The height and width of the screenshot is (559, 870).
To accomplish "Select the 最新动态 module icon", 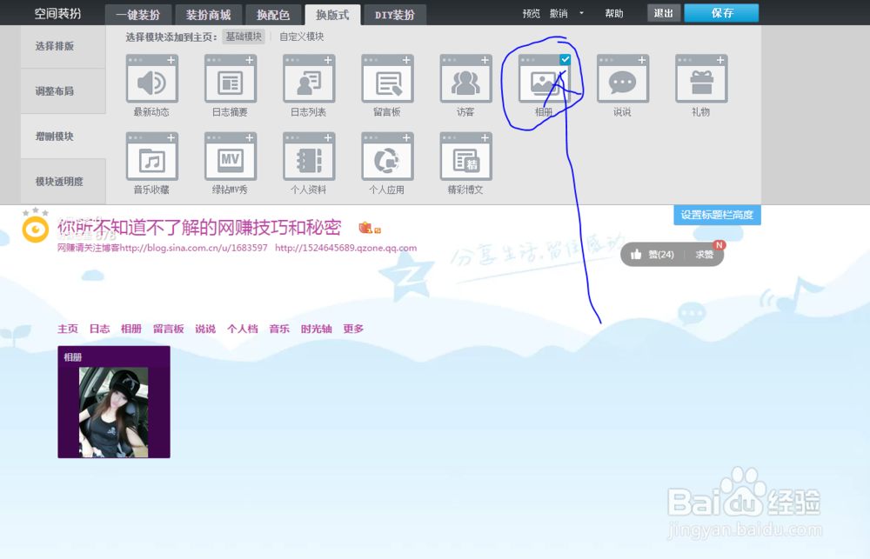I will tap(152, 80).
